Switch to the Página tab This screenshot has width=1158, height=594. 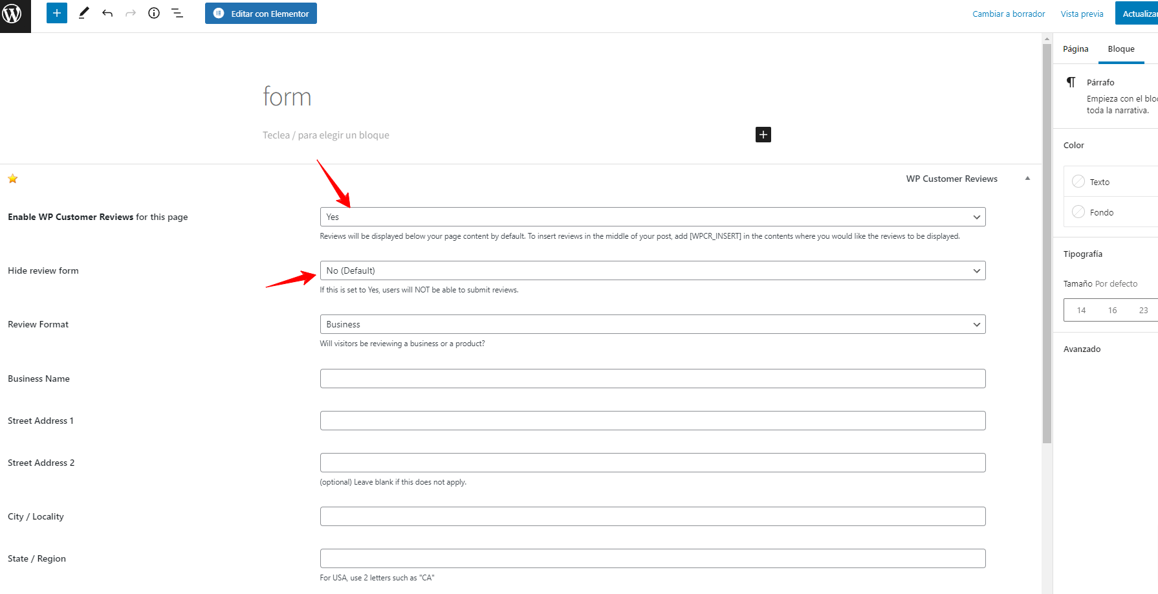pos(1076,49)
